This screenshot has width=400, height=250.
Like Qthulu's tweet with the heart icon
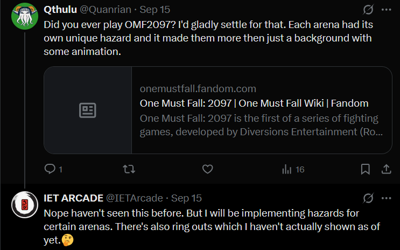[x=207, y=169]
